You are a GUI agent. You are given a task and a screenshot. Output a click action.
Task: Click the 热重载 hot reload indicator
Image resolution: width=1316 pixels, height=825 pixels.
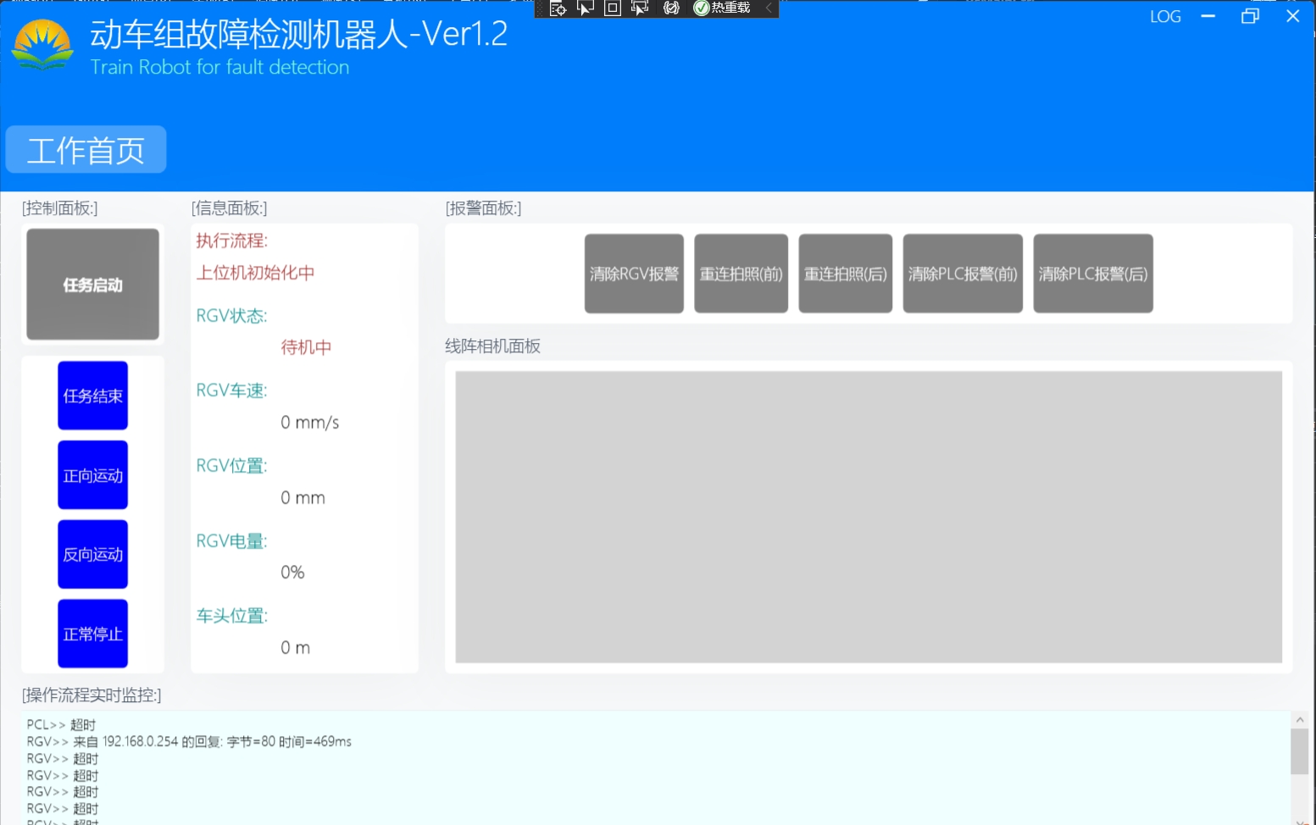tap(723, 8)
